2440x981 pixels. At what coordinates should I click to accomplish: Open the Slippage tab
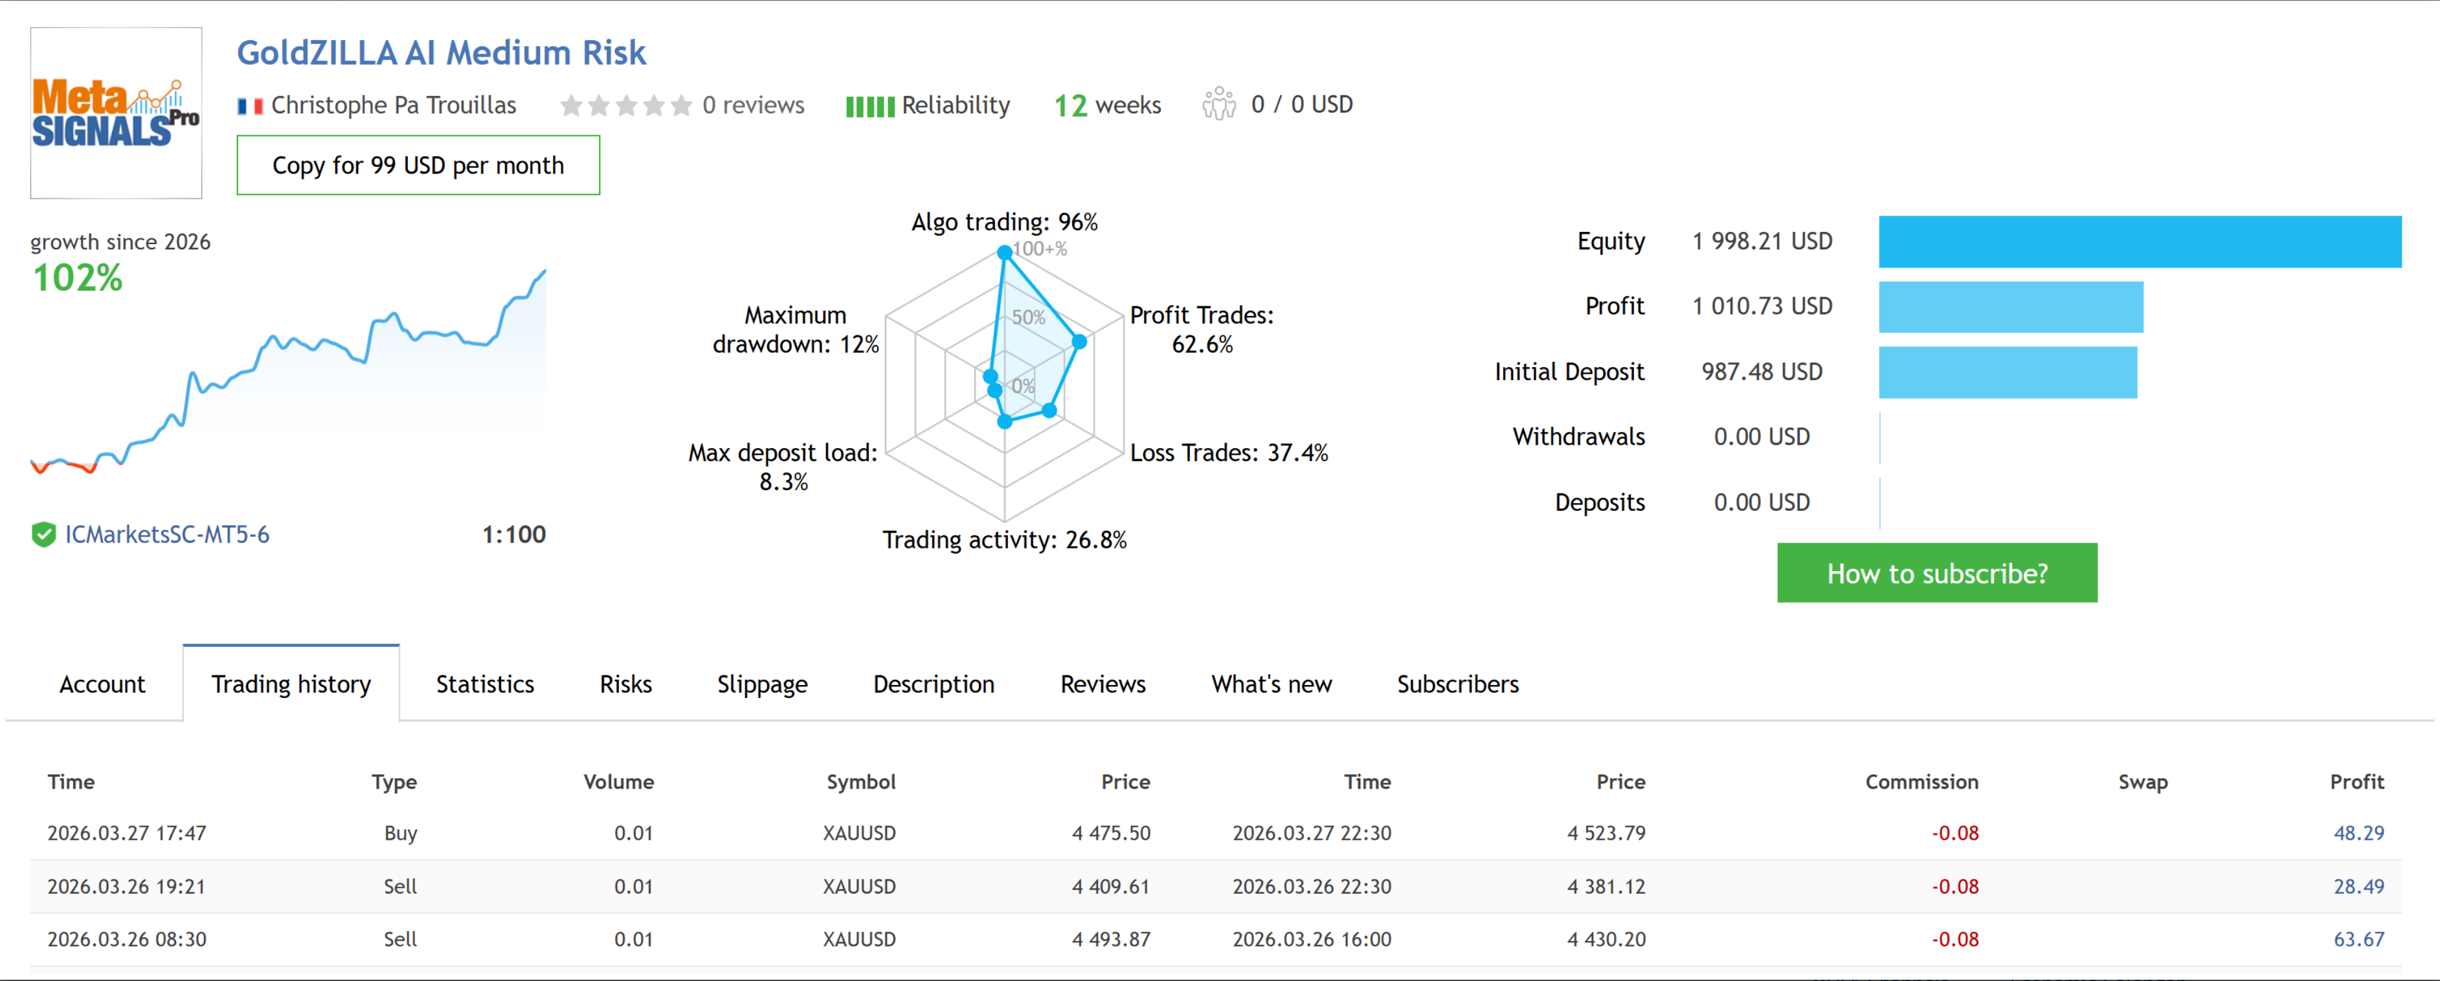[x=761, y=684]
